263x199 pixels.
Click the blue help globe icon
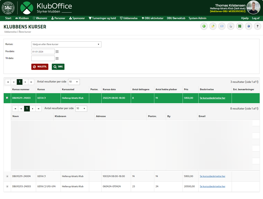[x=249, y=26]
